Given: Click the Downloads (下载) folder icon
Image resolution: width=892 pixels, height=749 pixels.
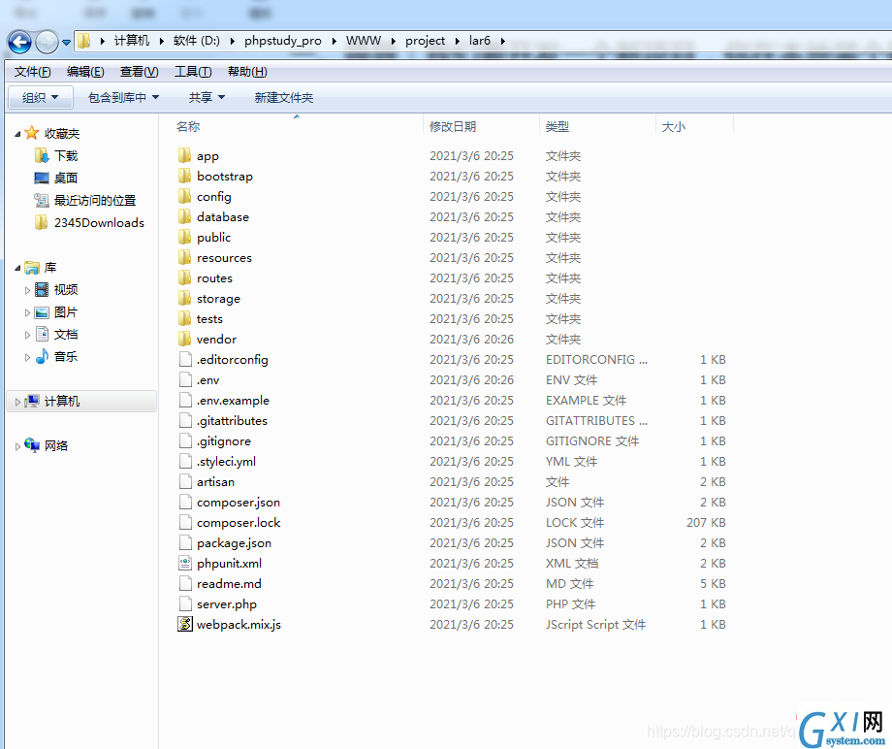Looking at the screenshot, I should pos(42,155).
